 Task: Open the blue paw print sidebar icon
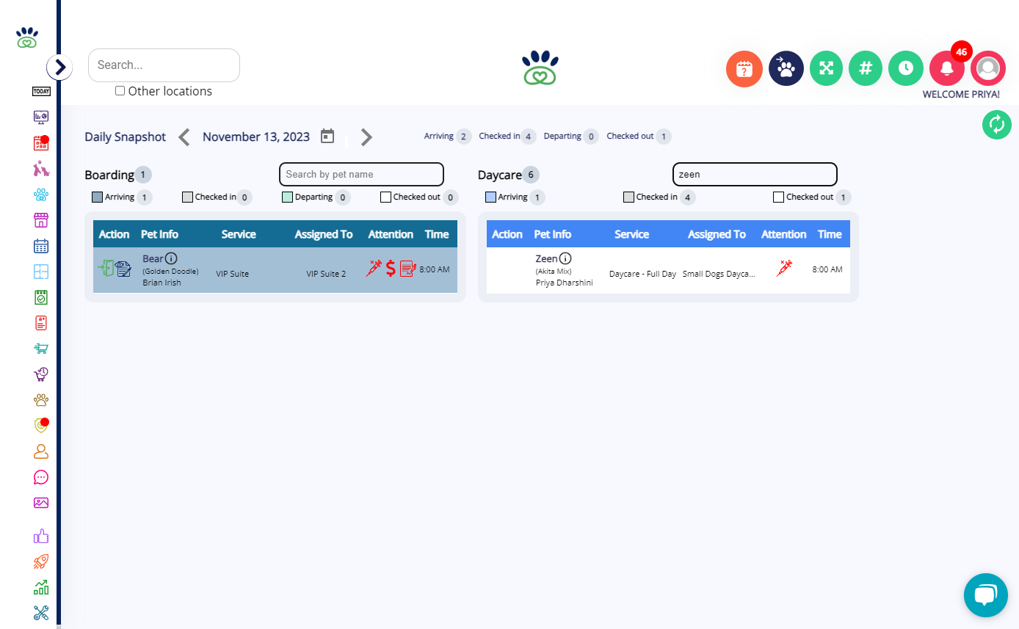pyautogui.click(x=41, y=194)
